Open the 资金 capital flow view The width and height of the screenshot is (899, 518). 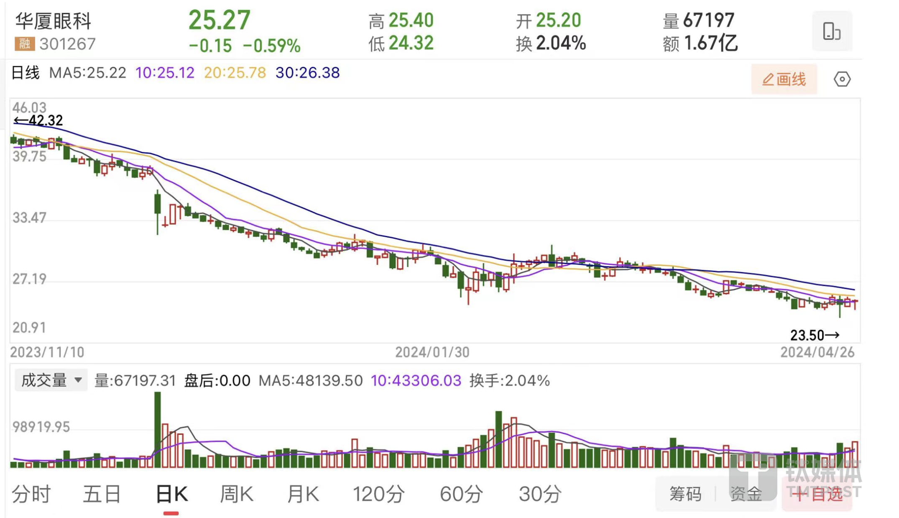746,494
